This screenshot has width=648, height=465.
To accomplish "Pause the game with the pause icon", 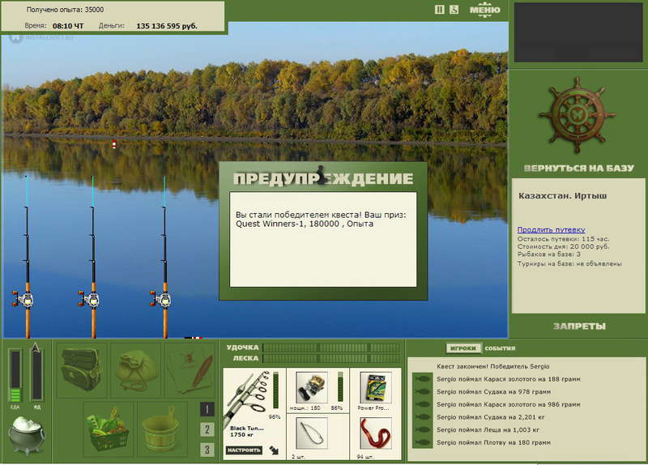I will coord(439,10).
